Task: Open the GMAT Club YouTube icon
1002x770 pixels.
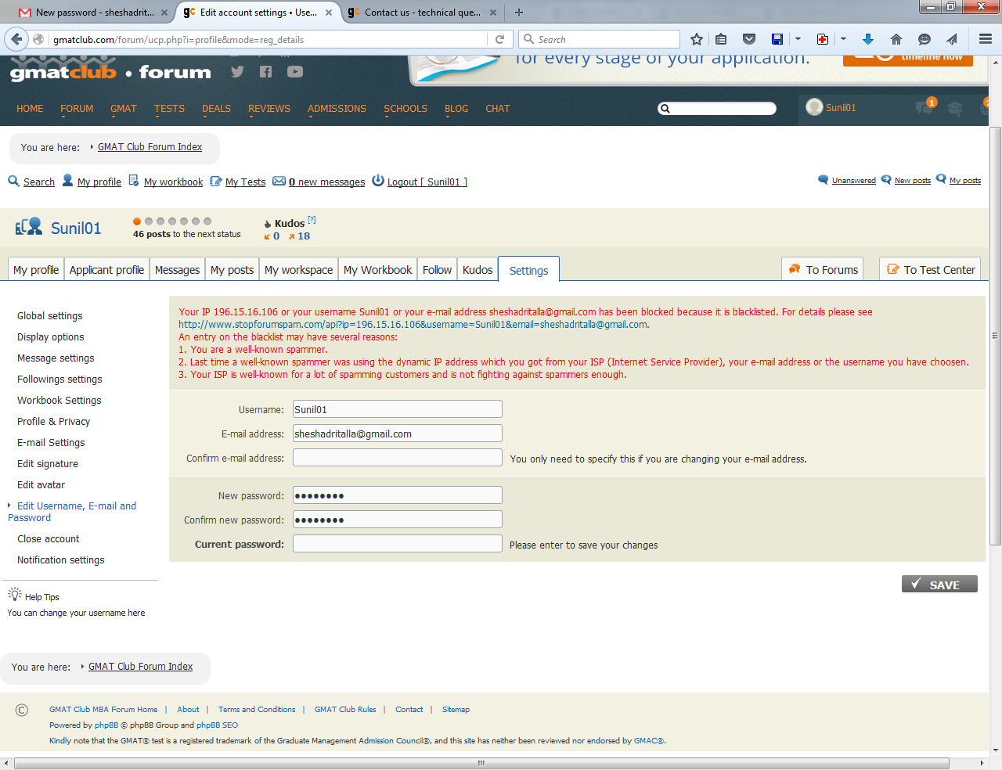Action: click(295, 72)
